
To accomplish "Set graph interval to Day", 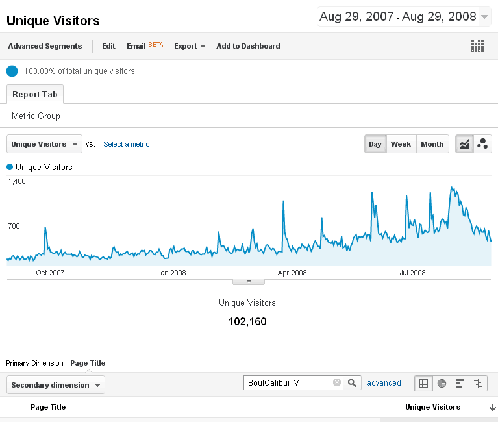I will point(375,144).
